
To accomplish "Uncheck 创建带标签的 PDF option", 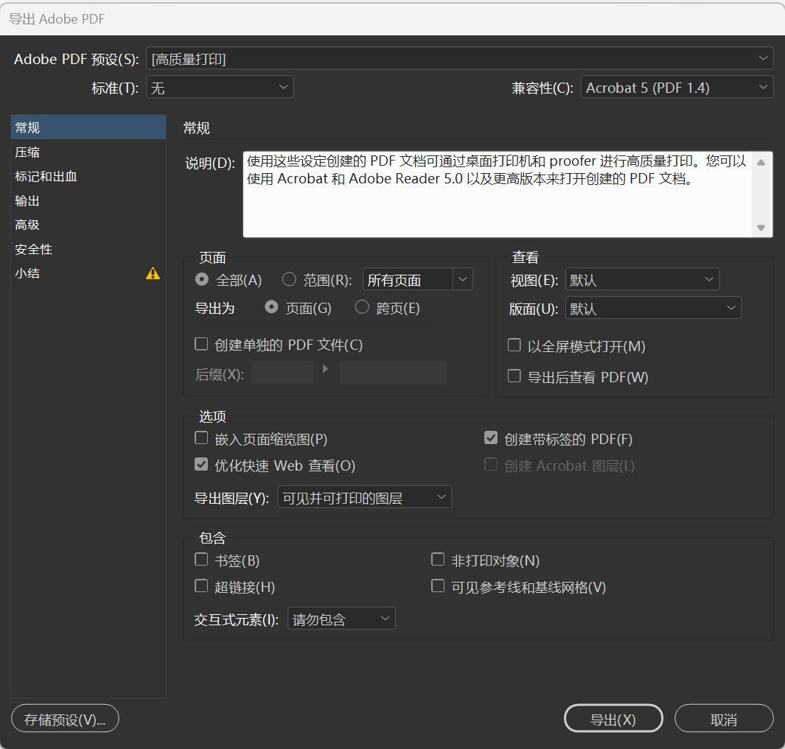I will (491, 438).
